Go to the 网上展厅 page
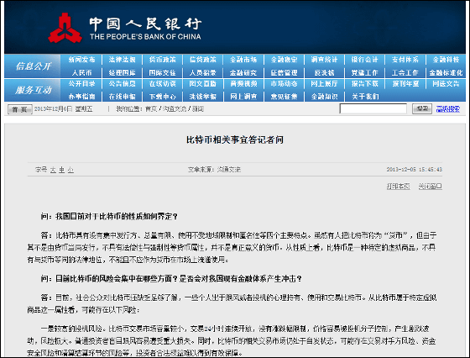 (x=324, y=84)
